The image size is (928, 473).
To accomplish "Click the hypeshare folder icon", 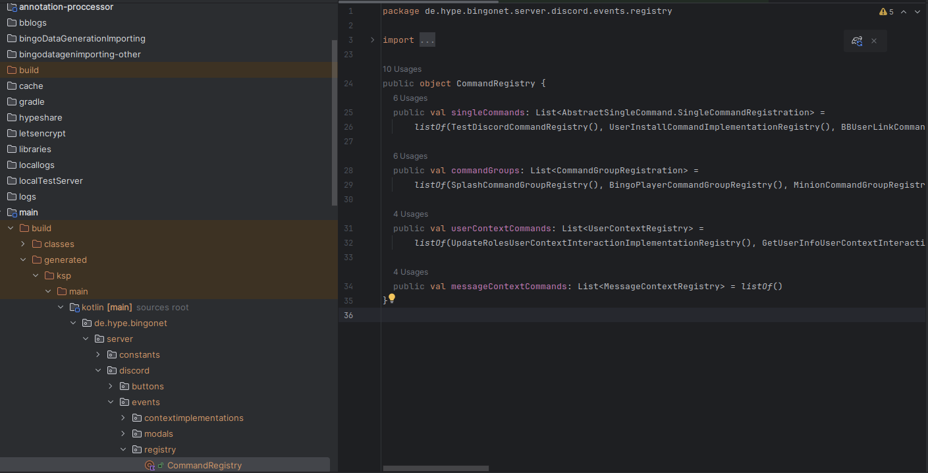I will pyautogui.click(x=11, y=117).
